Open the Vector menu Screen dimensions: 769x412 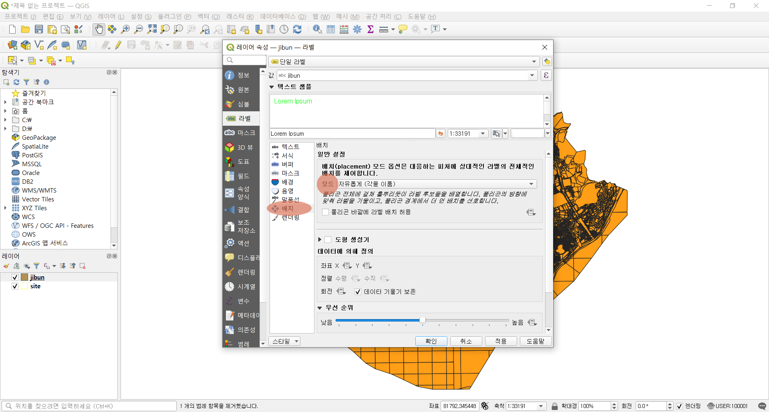pyautogui.click(x=209, y=16)
